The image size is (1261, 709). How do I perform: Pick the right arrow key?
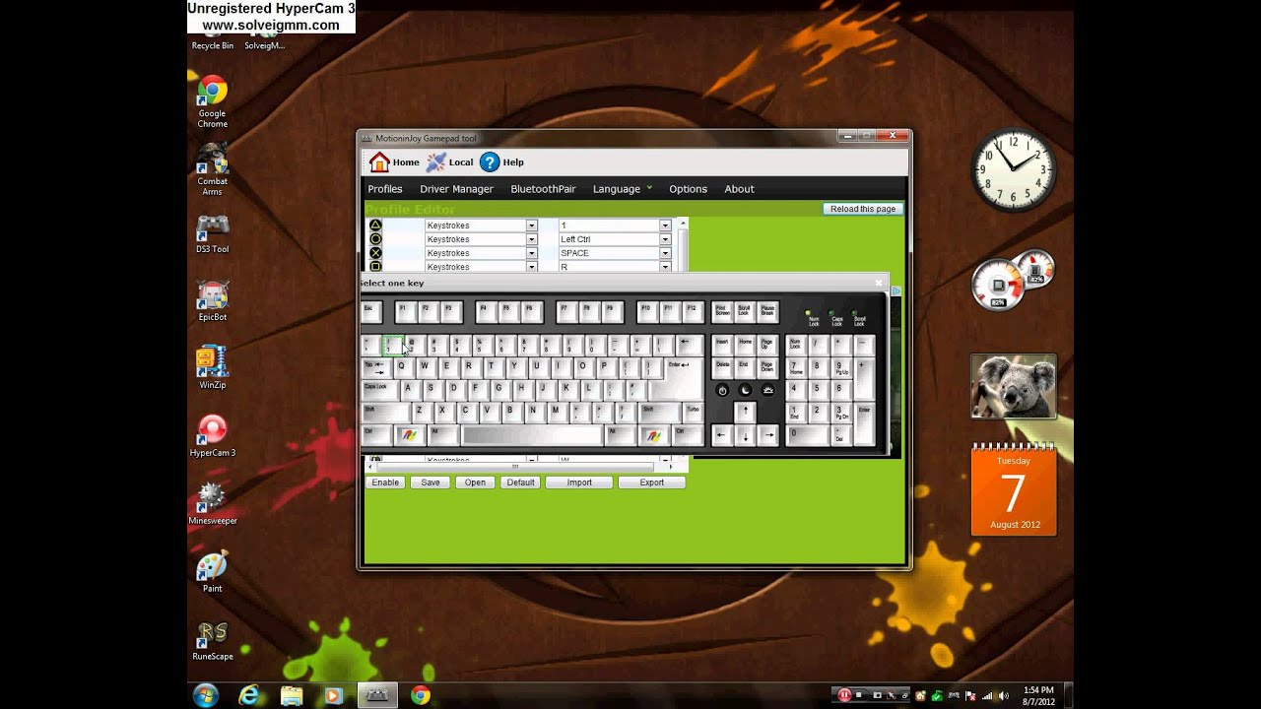767,435
